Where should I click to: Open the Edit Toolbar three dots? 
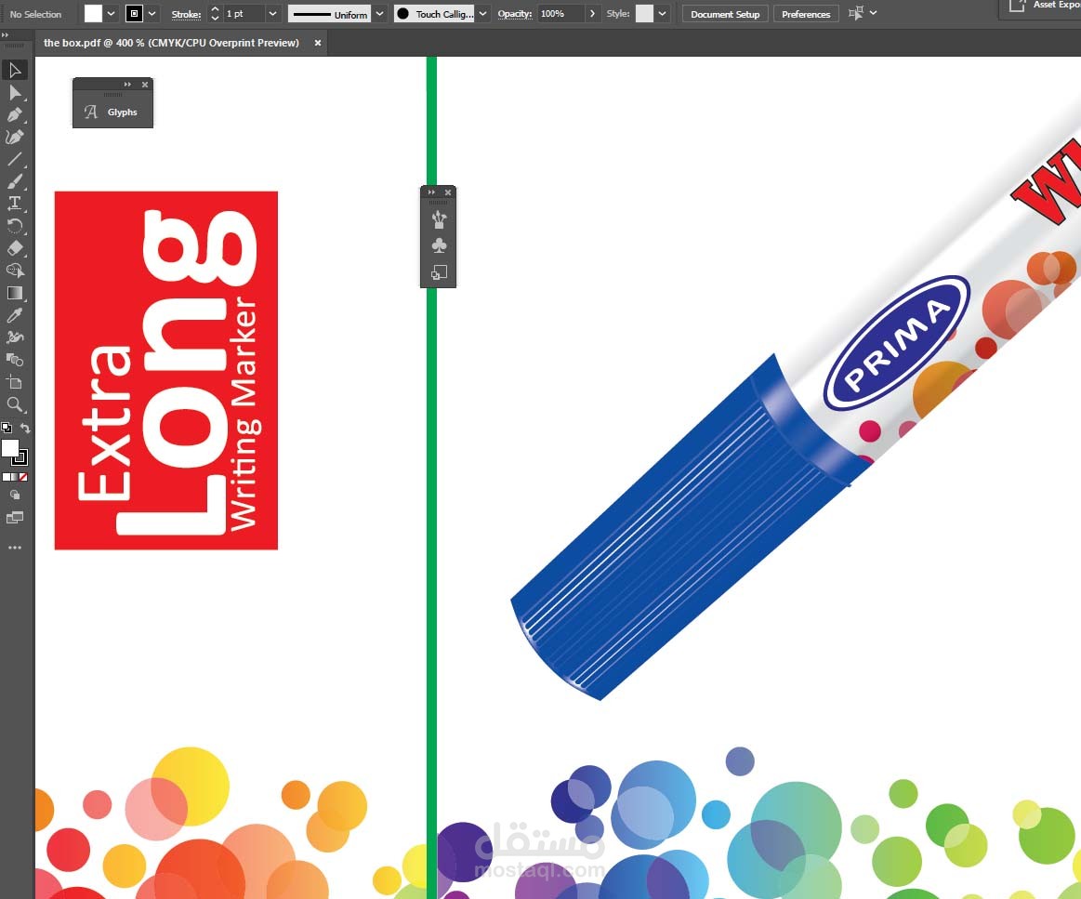[x=15, y=548]
